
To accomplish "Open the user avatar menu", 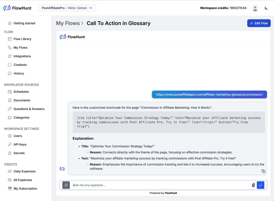I will (255, 8).
